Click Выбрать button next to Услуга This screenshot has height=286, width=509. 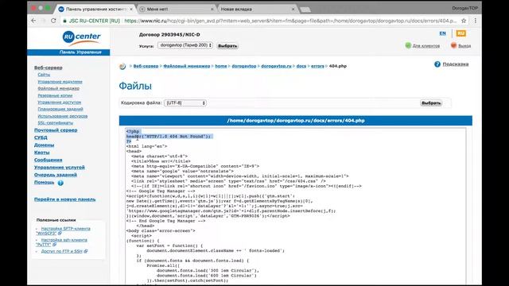(x=227, y=46)
